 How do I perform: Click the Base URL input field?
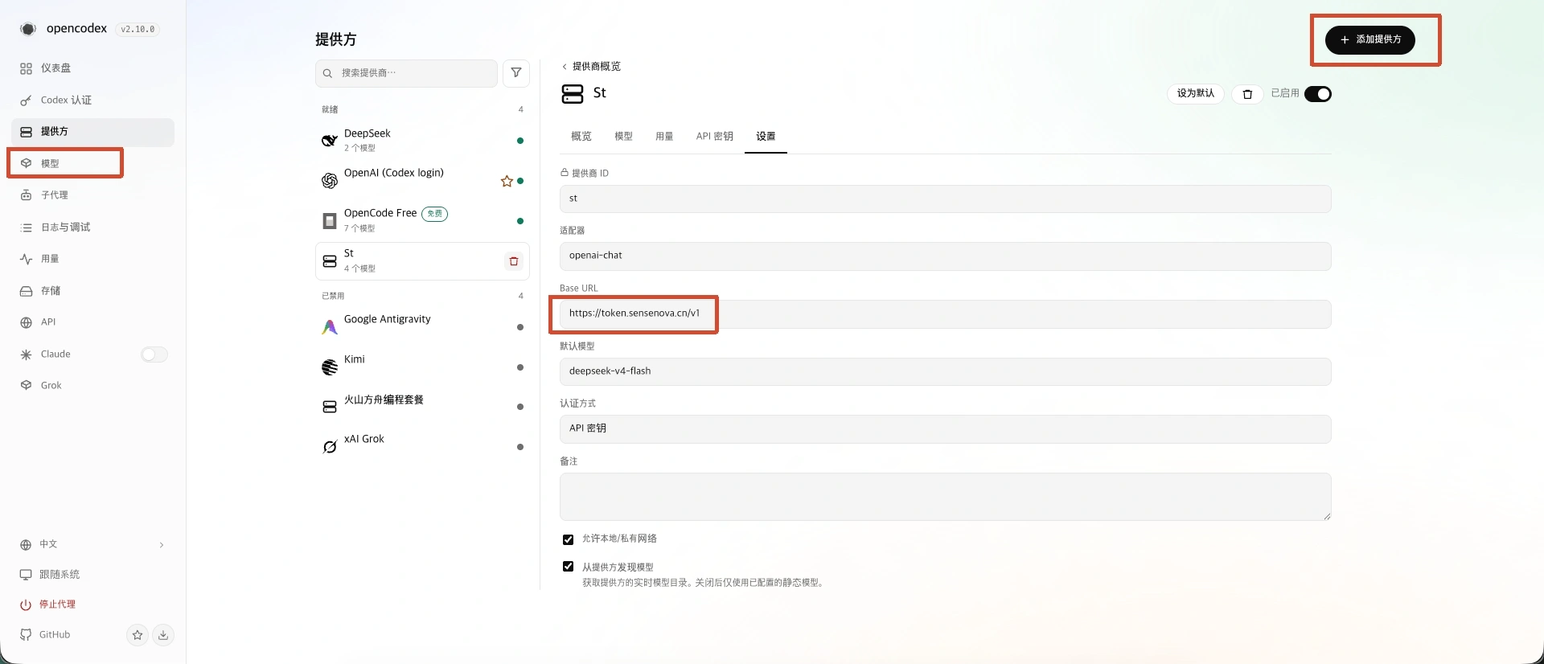946,314
